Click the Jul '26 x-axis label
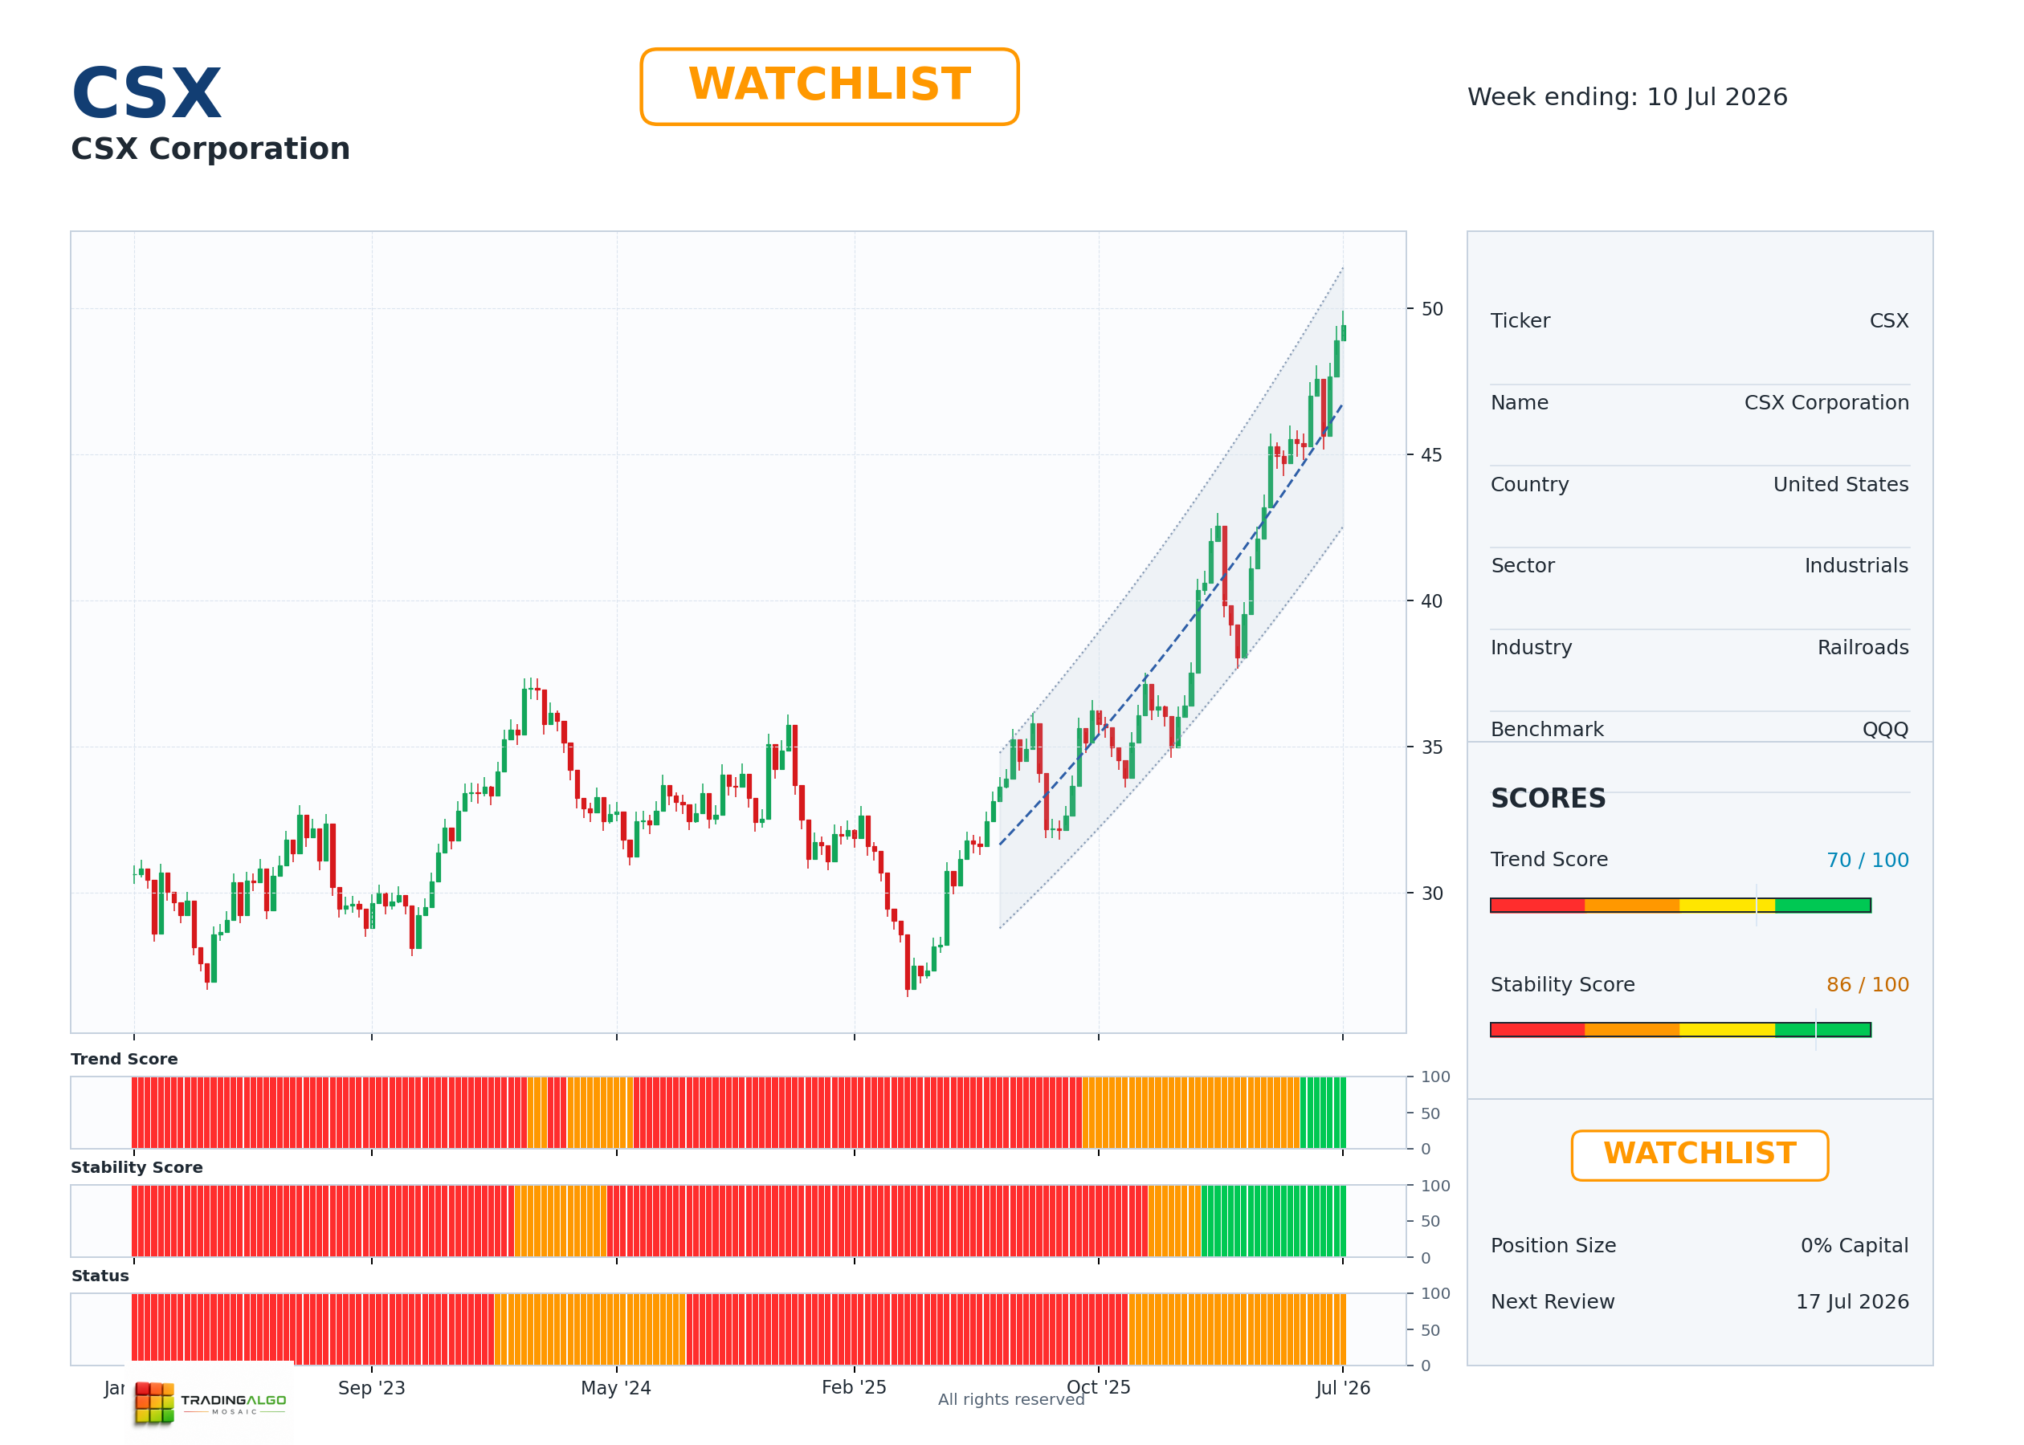 pyautogui.click(x=1343, y=1388)
